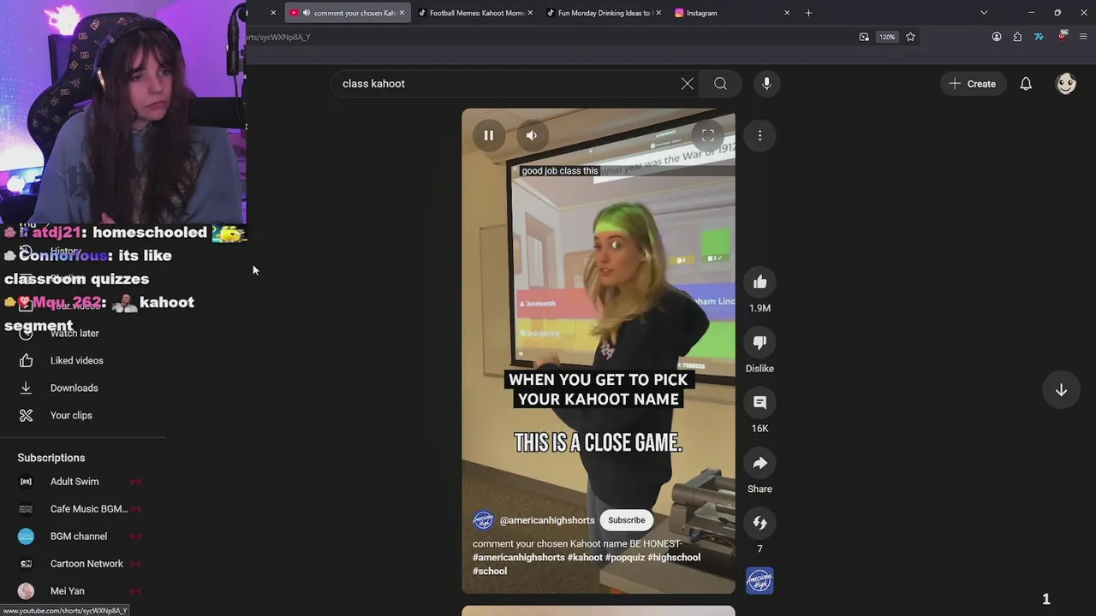Close the Instagram browser tab
The height and width of the screenshot is (616, 1096).
787,13
